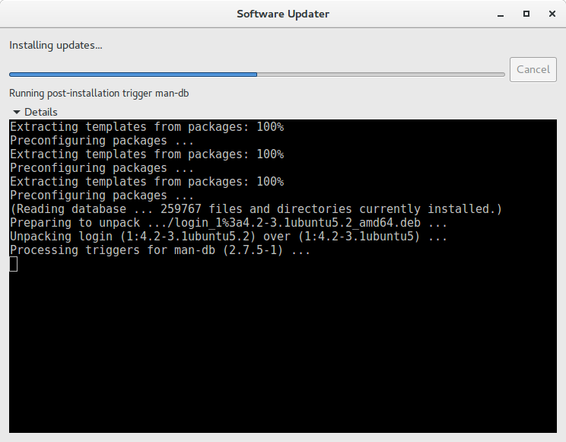Collapse the Details disclosure triangle
566x442 pixels.
(16, 112)
